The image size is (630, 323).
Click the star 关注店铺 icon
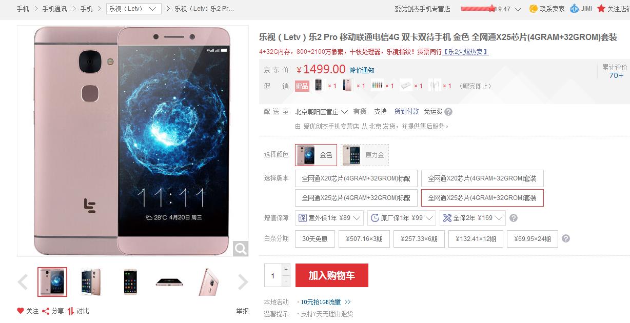pyautogui.click(x=601, y=9)
